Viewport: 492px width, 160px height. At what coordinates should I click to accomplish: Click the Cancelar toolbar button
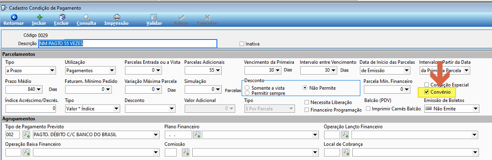pos(207,20)
